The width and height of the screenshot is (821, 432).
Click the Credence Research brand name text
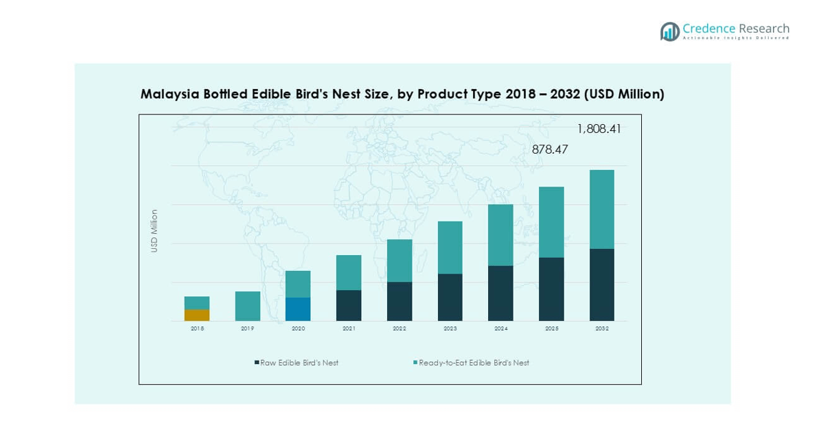coord(736,29)
